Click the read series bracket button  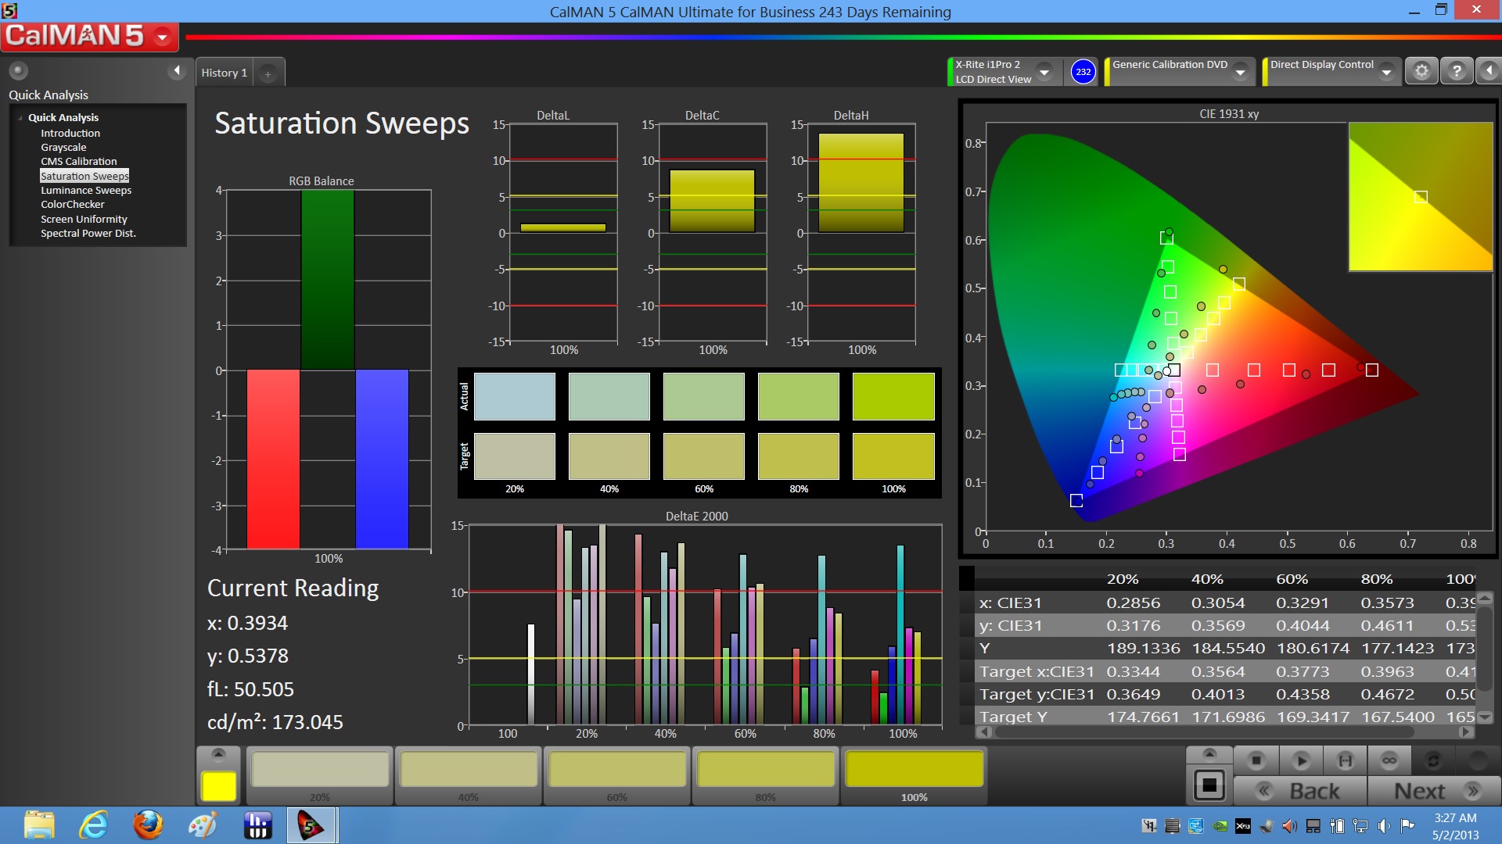point(1346,760)
